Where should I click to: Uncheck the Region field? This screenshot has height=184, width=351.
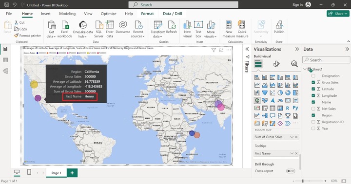[313, 115]
